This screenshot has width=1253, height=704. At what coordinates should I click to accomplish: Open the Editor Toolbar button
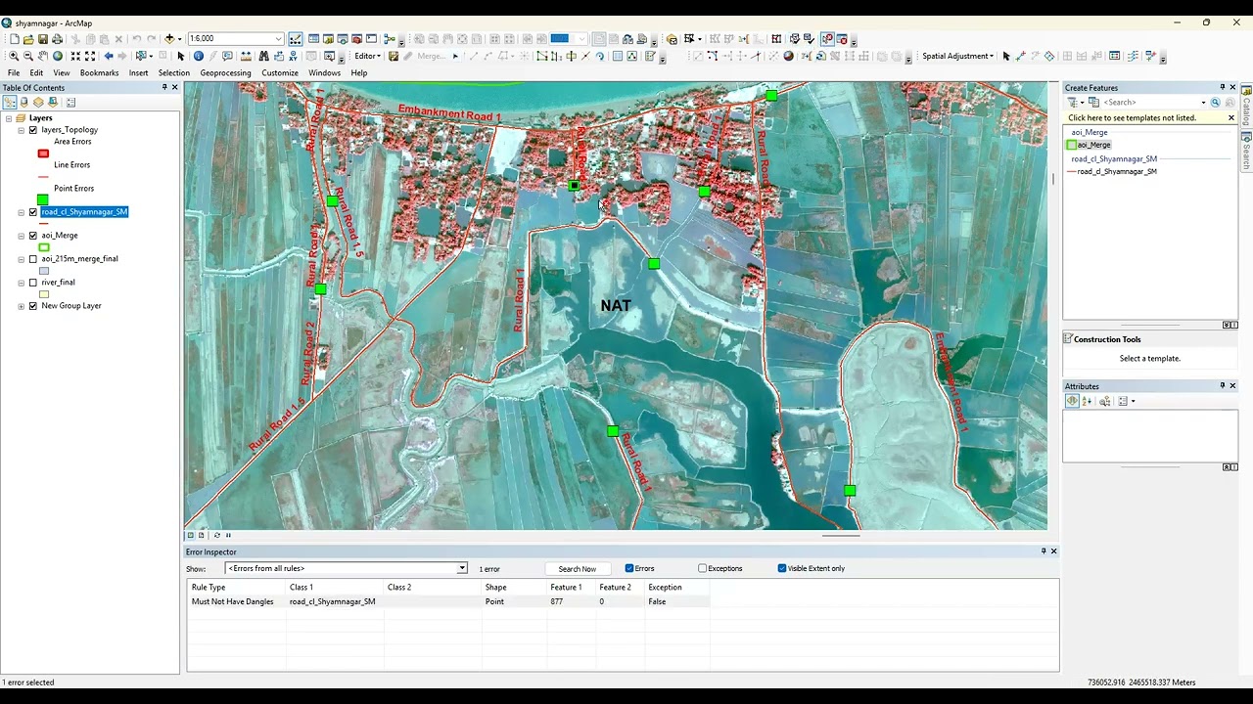click(x=296, y=39)
